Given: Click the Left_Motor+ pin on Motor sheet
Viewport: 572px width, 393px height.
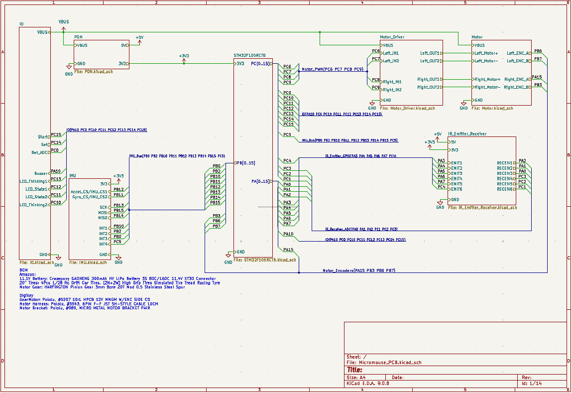Looking at the screenshot, I should pos(485,53).
